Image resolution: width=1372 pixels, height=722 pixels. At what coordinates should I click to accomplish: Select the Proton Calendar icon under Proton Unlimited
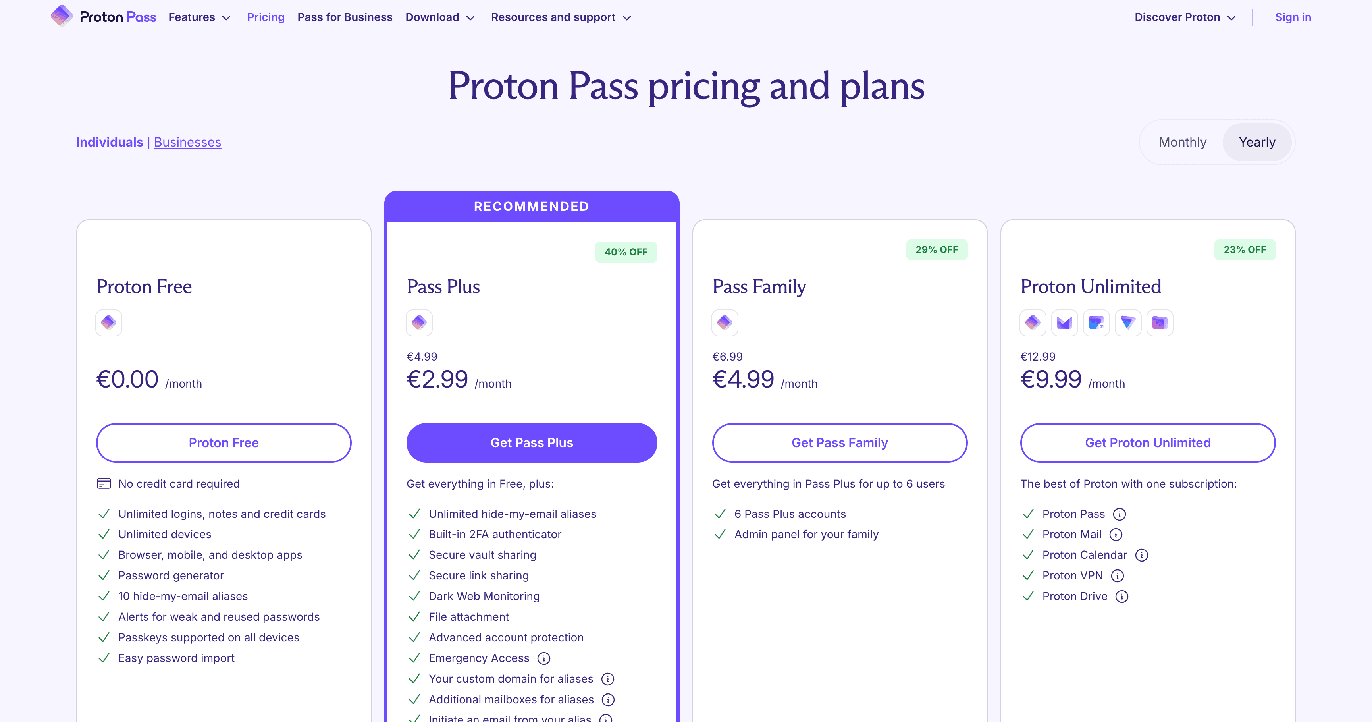click(x=1096, y=322)
